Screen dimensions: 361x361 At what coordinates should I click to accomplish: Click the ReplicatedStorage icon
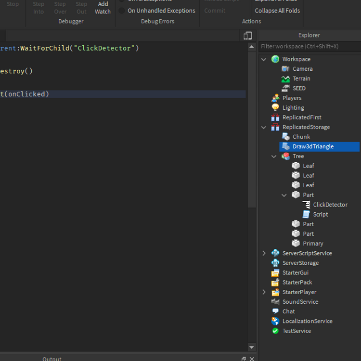275,127
